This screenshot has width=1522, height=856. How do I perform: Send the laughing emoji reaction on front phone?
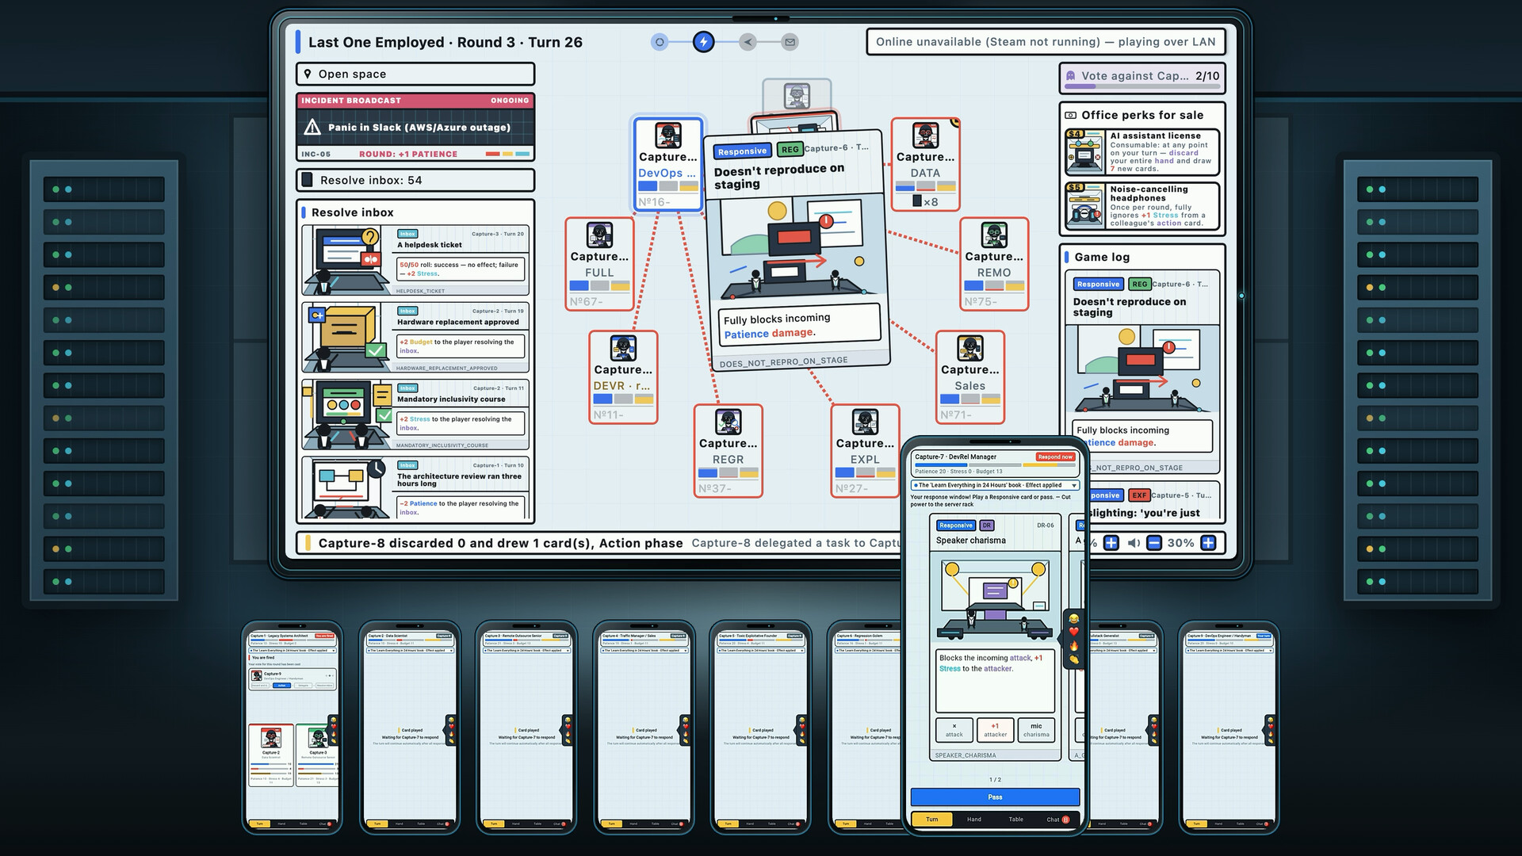point(1074,618)
